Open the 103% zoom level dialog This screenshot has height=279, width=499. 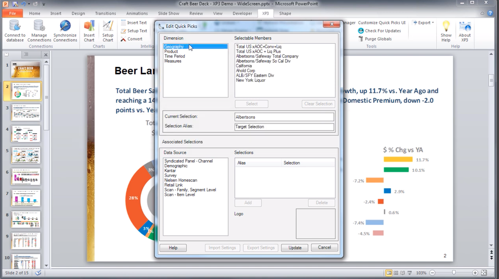pos(421,273)
